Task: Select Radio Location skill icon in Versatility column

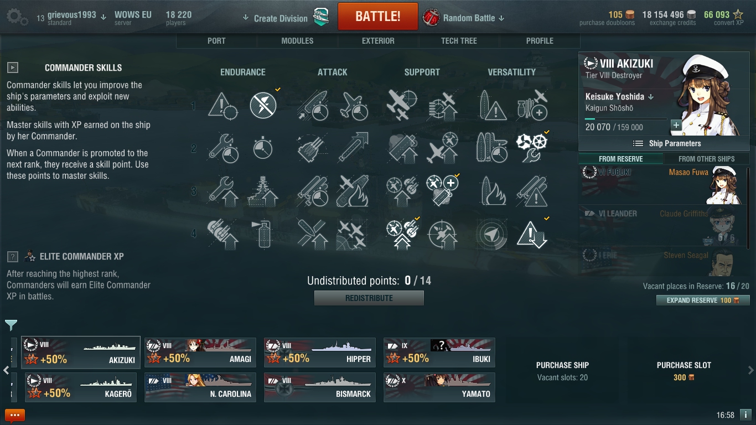Action: [491, 234]
